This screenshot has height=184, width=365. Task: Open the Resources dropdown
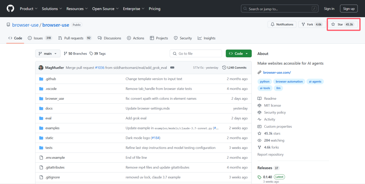point(77,8)
